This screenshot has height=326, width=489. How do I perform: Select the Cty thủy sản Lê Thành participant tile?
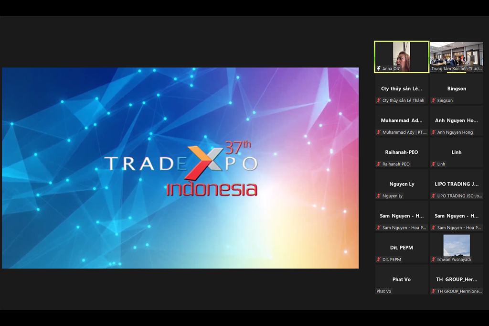point(402,89)
